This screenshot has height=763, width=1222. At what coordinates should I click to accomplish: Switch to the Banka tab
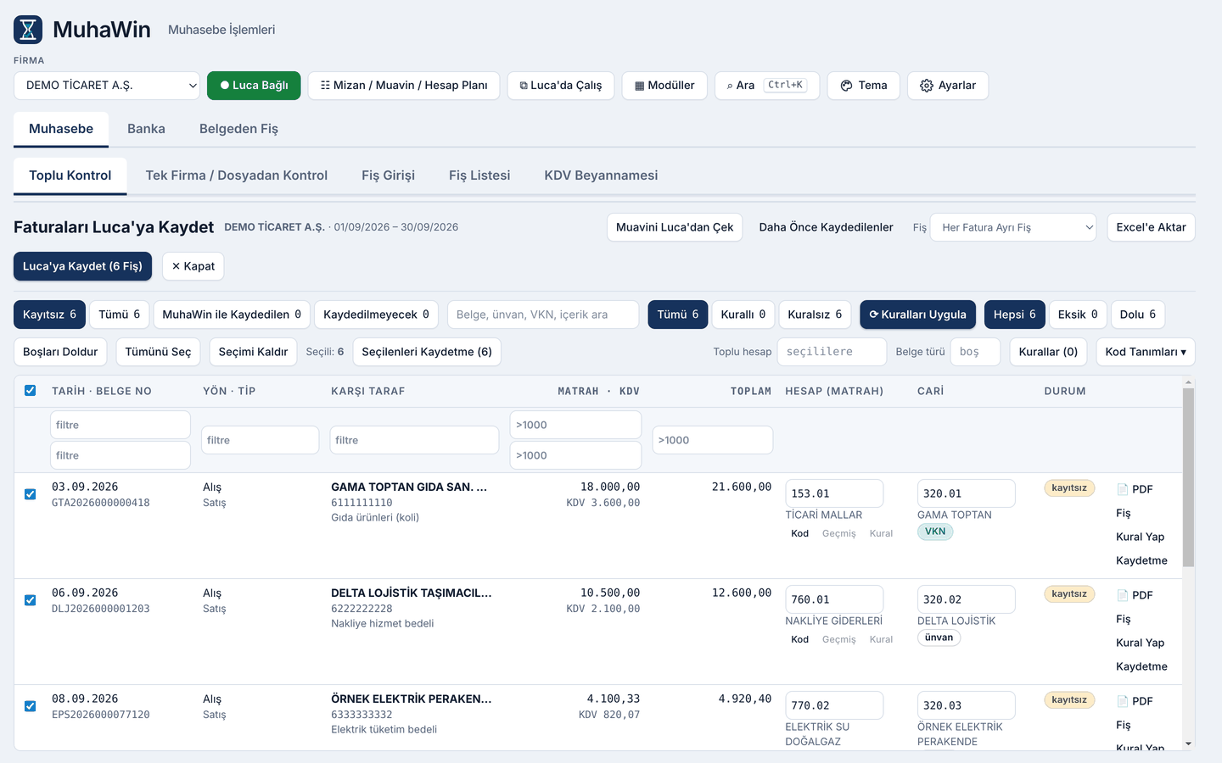pyautogui.click(x=146, y=129)
